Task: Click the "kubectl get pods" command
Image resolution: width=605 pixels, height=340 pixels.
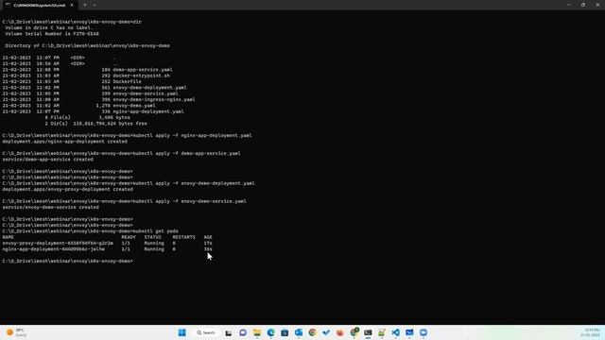Action: [155, 230]
